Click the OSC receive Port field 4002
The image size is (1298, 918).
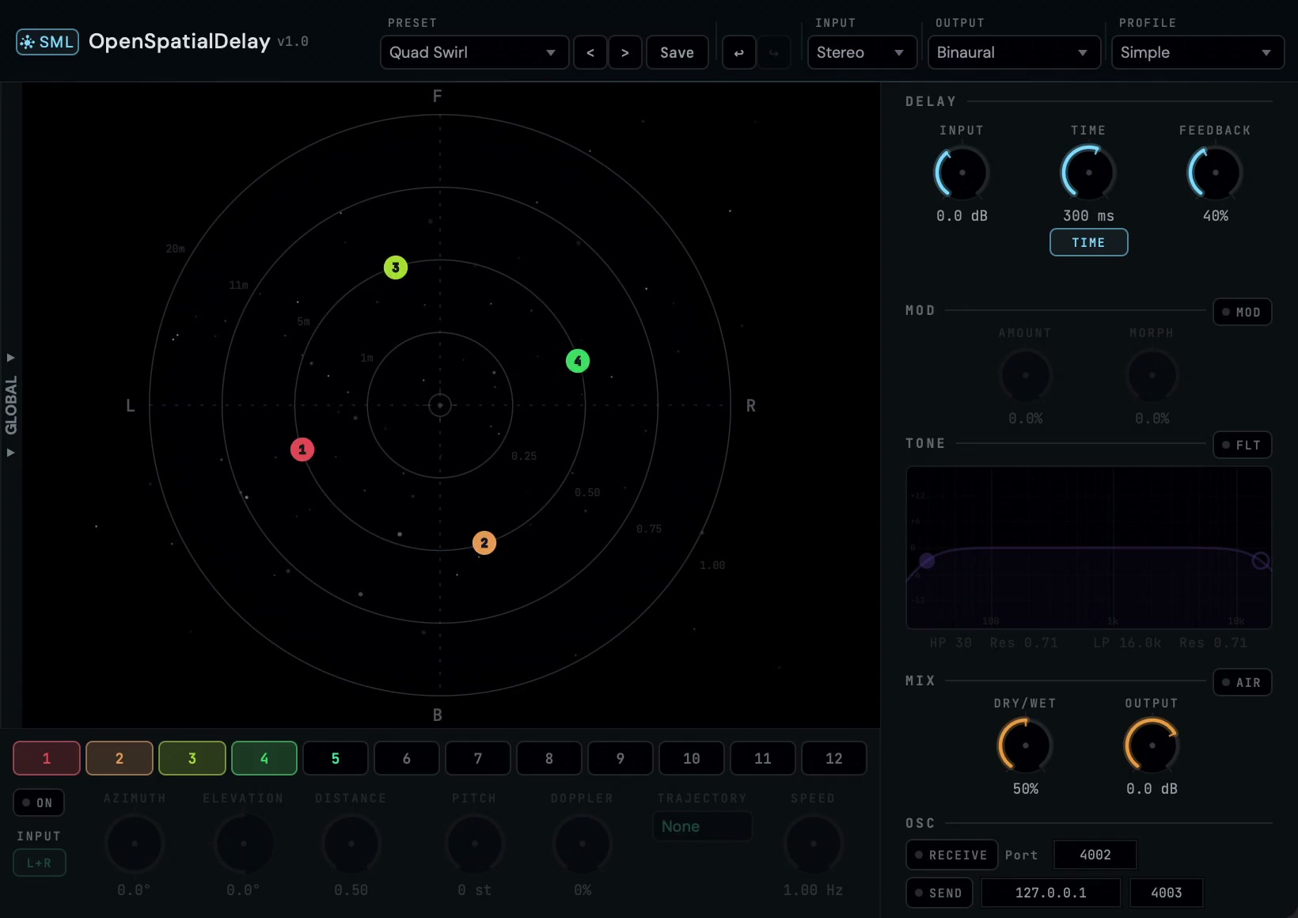(1095, 855)
